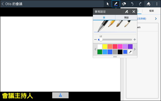Image resolution: width=161 pixels, height=101 pixels.
Task: Show next color palette page
Action: (x=135, y=49)
